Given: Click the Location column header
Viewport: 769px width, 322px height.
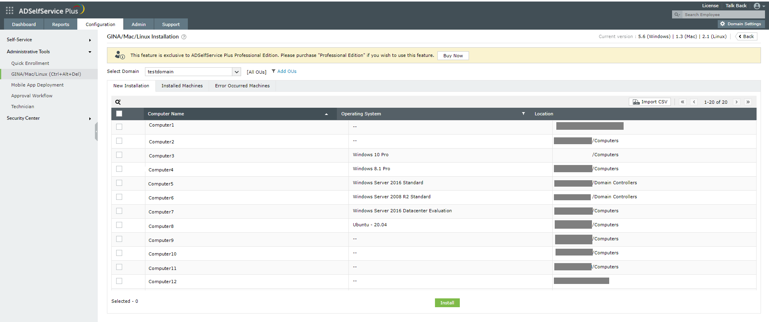Looking at the screenshot, I should 544,114.
